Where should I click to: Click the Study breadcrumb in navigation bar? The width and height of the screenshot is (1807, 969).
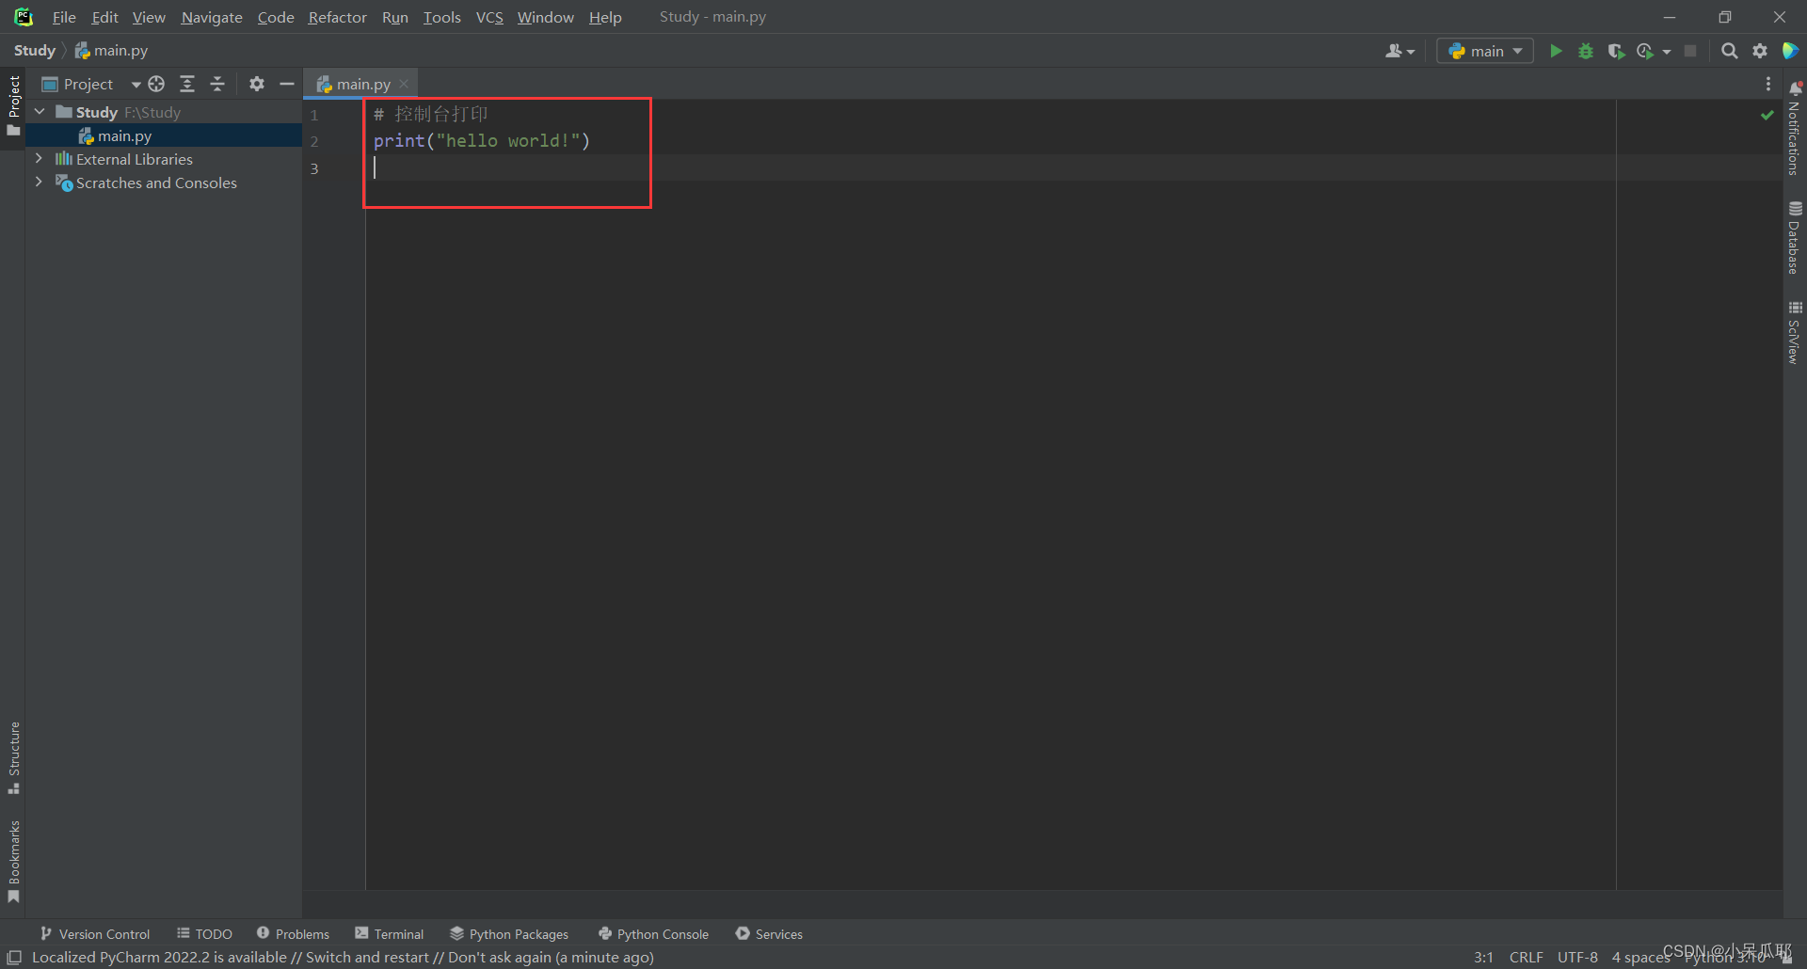pos(35,51)
